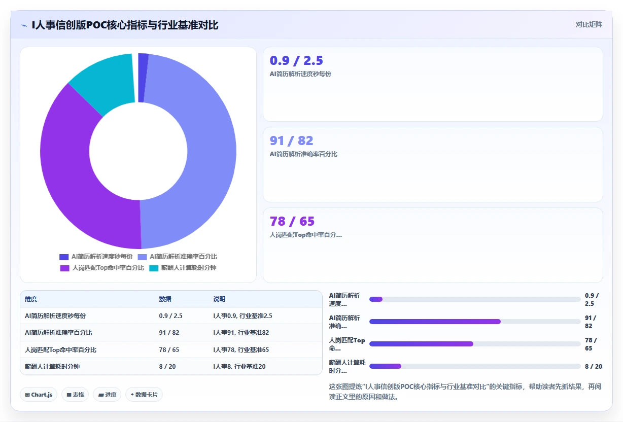The image size is (623, 422).
Task: Click the large light-blue doughnut segment
Action: tap(211, 152)
